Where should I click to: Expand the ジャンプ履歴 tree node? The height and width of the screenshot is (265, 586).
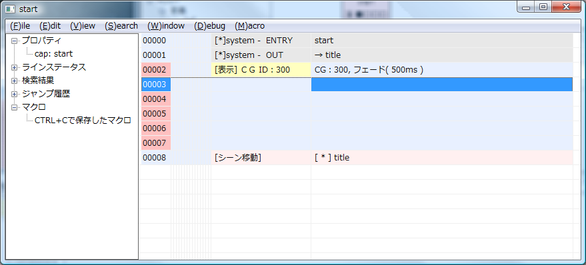[14, 94]
